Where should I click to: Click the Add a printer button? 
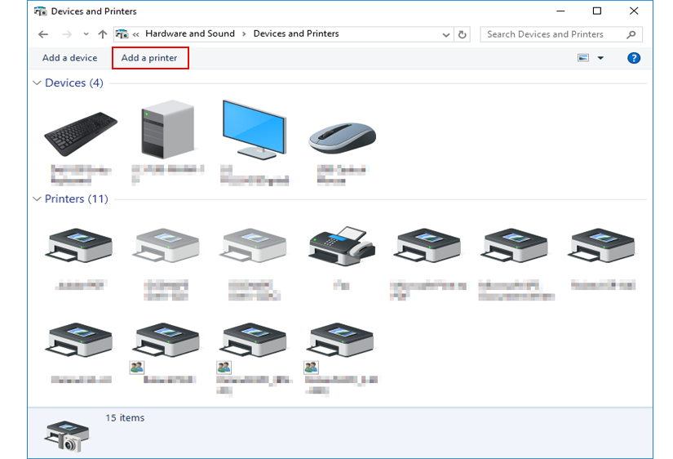click(150, 58)
